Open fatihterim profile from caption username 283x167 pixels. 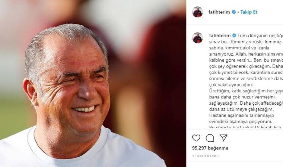[x=220, y=36]
